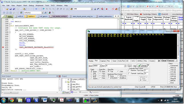Switch to Capture tab in terminal

coord(103,61)
